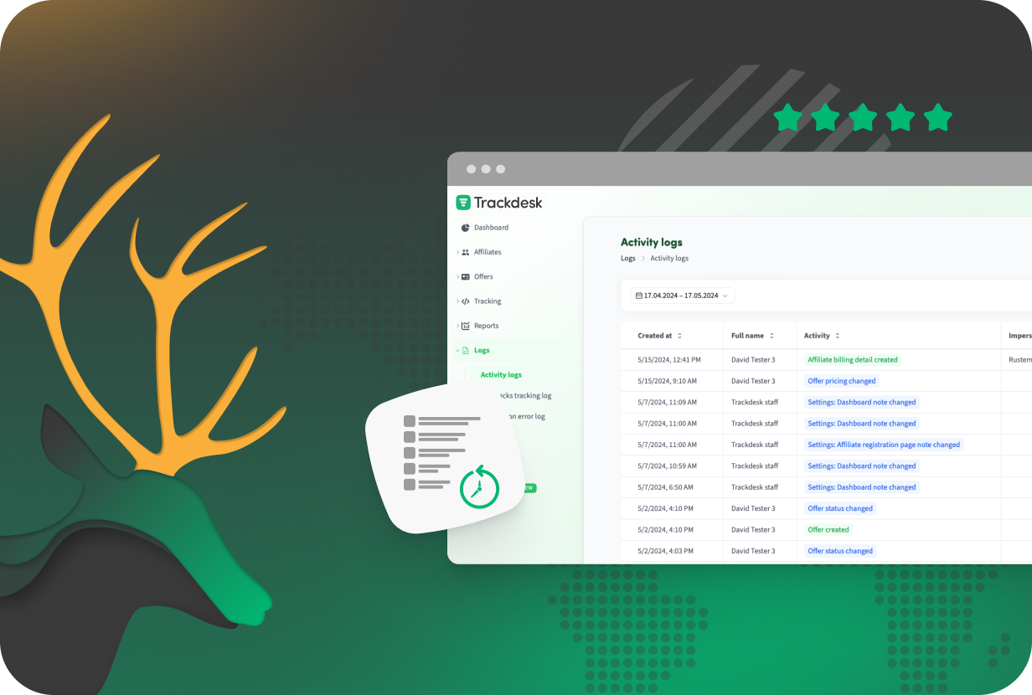
Task: Click David Tester 3 in 9:10 AM row
Action: pos(753,381)
